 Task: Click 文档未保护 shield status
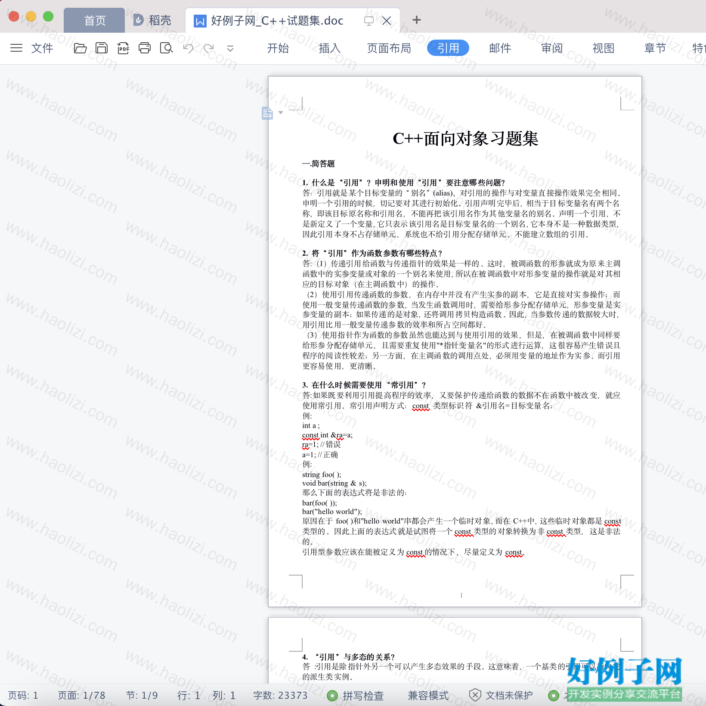[501, 695]
